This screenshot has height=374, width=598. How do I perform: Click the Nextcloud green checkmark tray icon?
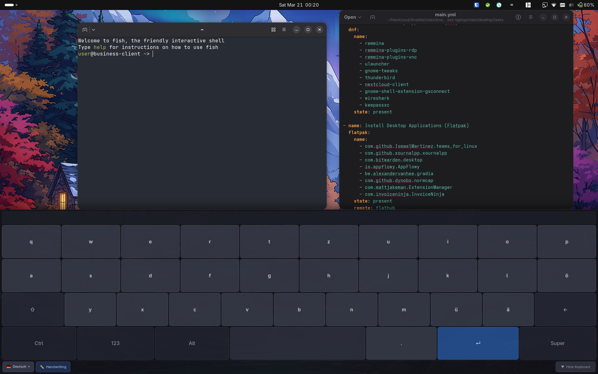pos(488,5)
